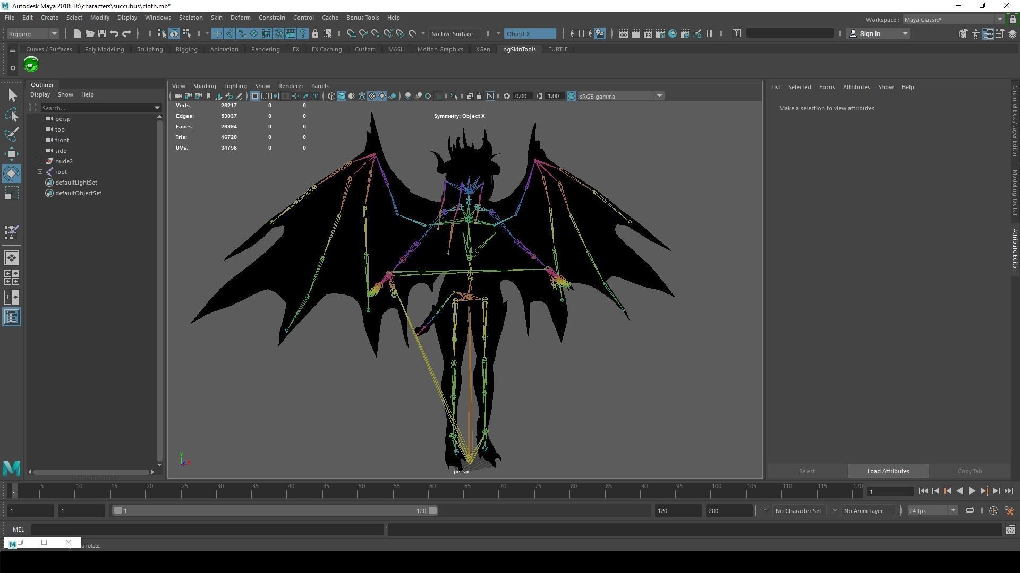1020x573 pixels.
Task: Open the Rigging menu set dropdown
Action: (33, 33)
